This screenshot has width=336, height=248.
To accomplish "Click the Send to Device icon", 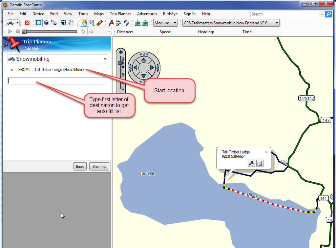I will (x=137, y=23).
